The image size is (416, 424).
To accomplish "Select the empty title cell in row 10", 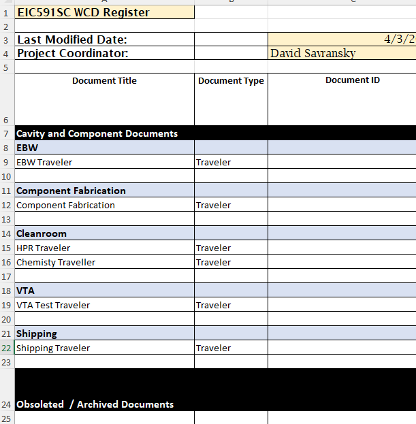I will point(104,176).
